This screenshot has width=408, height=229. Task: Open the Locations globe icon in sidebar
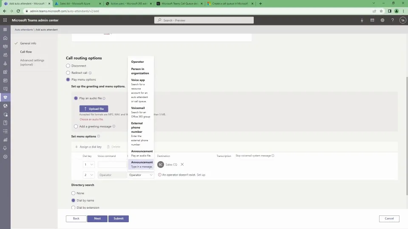pyautogui.click(x=5, y=106)
